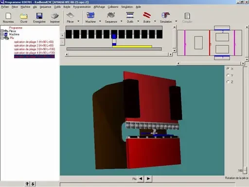
Task: Open the dropdown arrow next to Pièce
Action: coord(78,21)
